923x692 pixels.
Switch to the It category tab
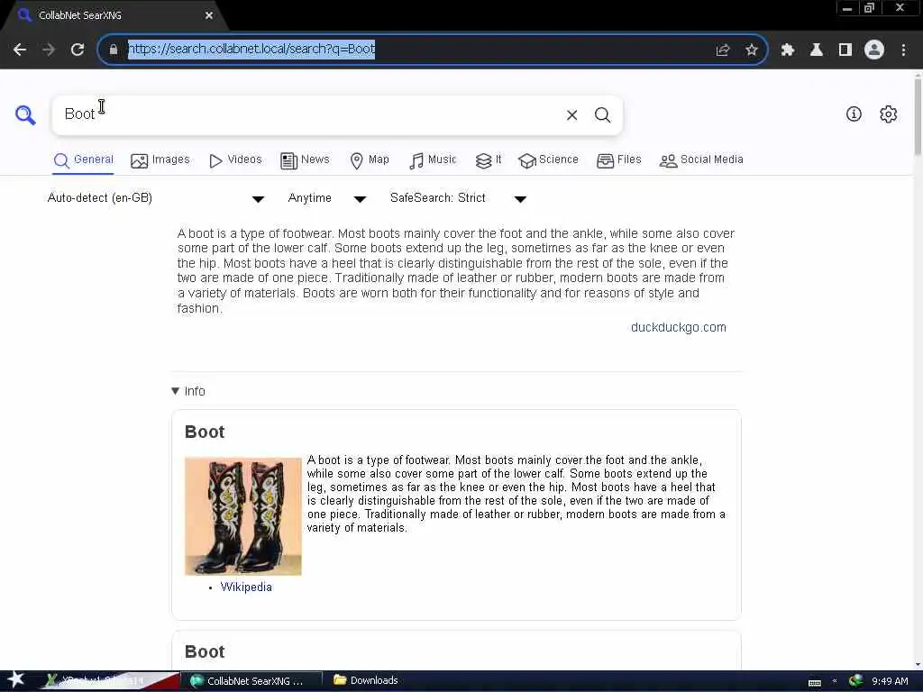[489, 160]
